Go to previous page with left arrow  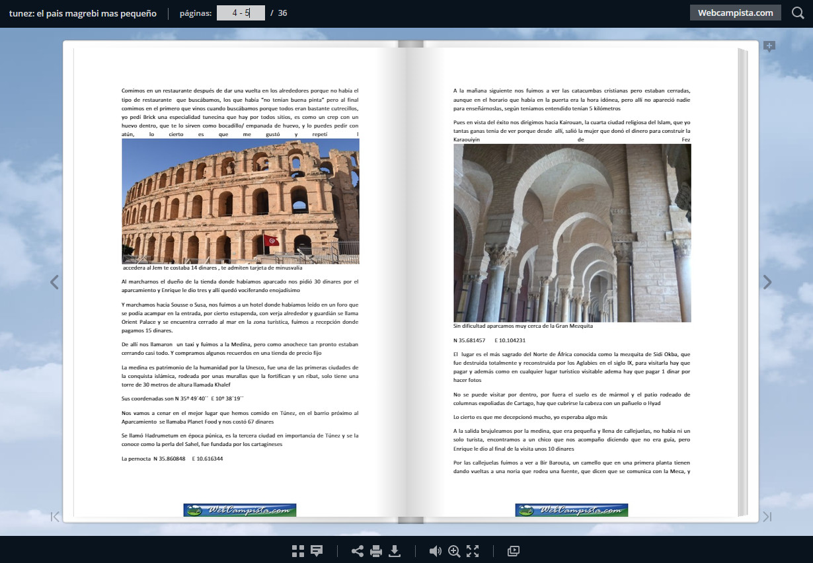click(x=54, y=282)
